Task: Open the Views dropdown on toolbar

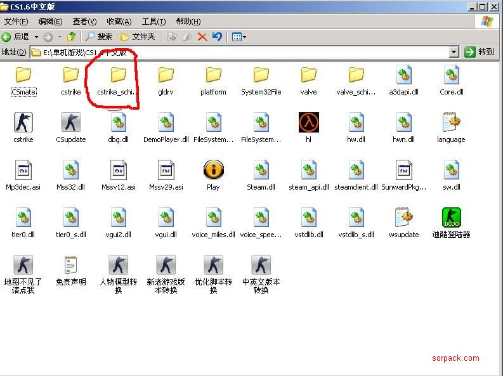Action: click(x=238, y=37)
